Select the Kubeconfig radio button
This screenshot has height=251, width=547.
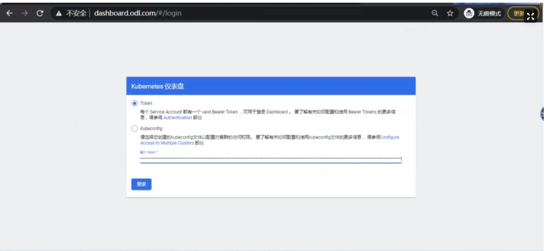point(134,128)
